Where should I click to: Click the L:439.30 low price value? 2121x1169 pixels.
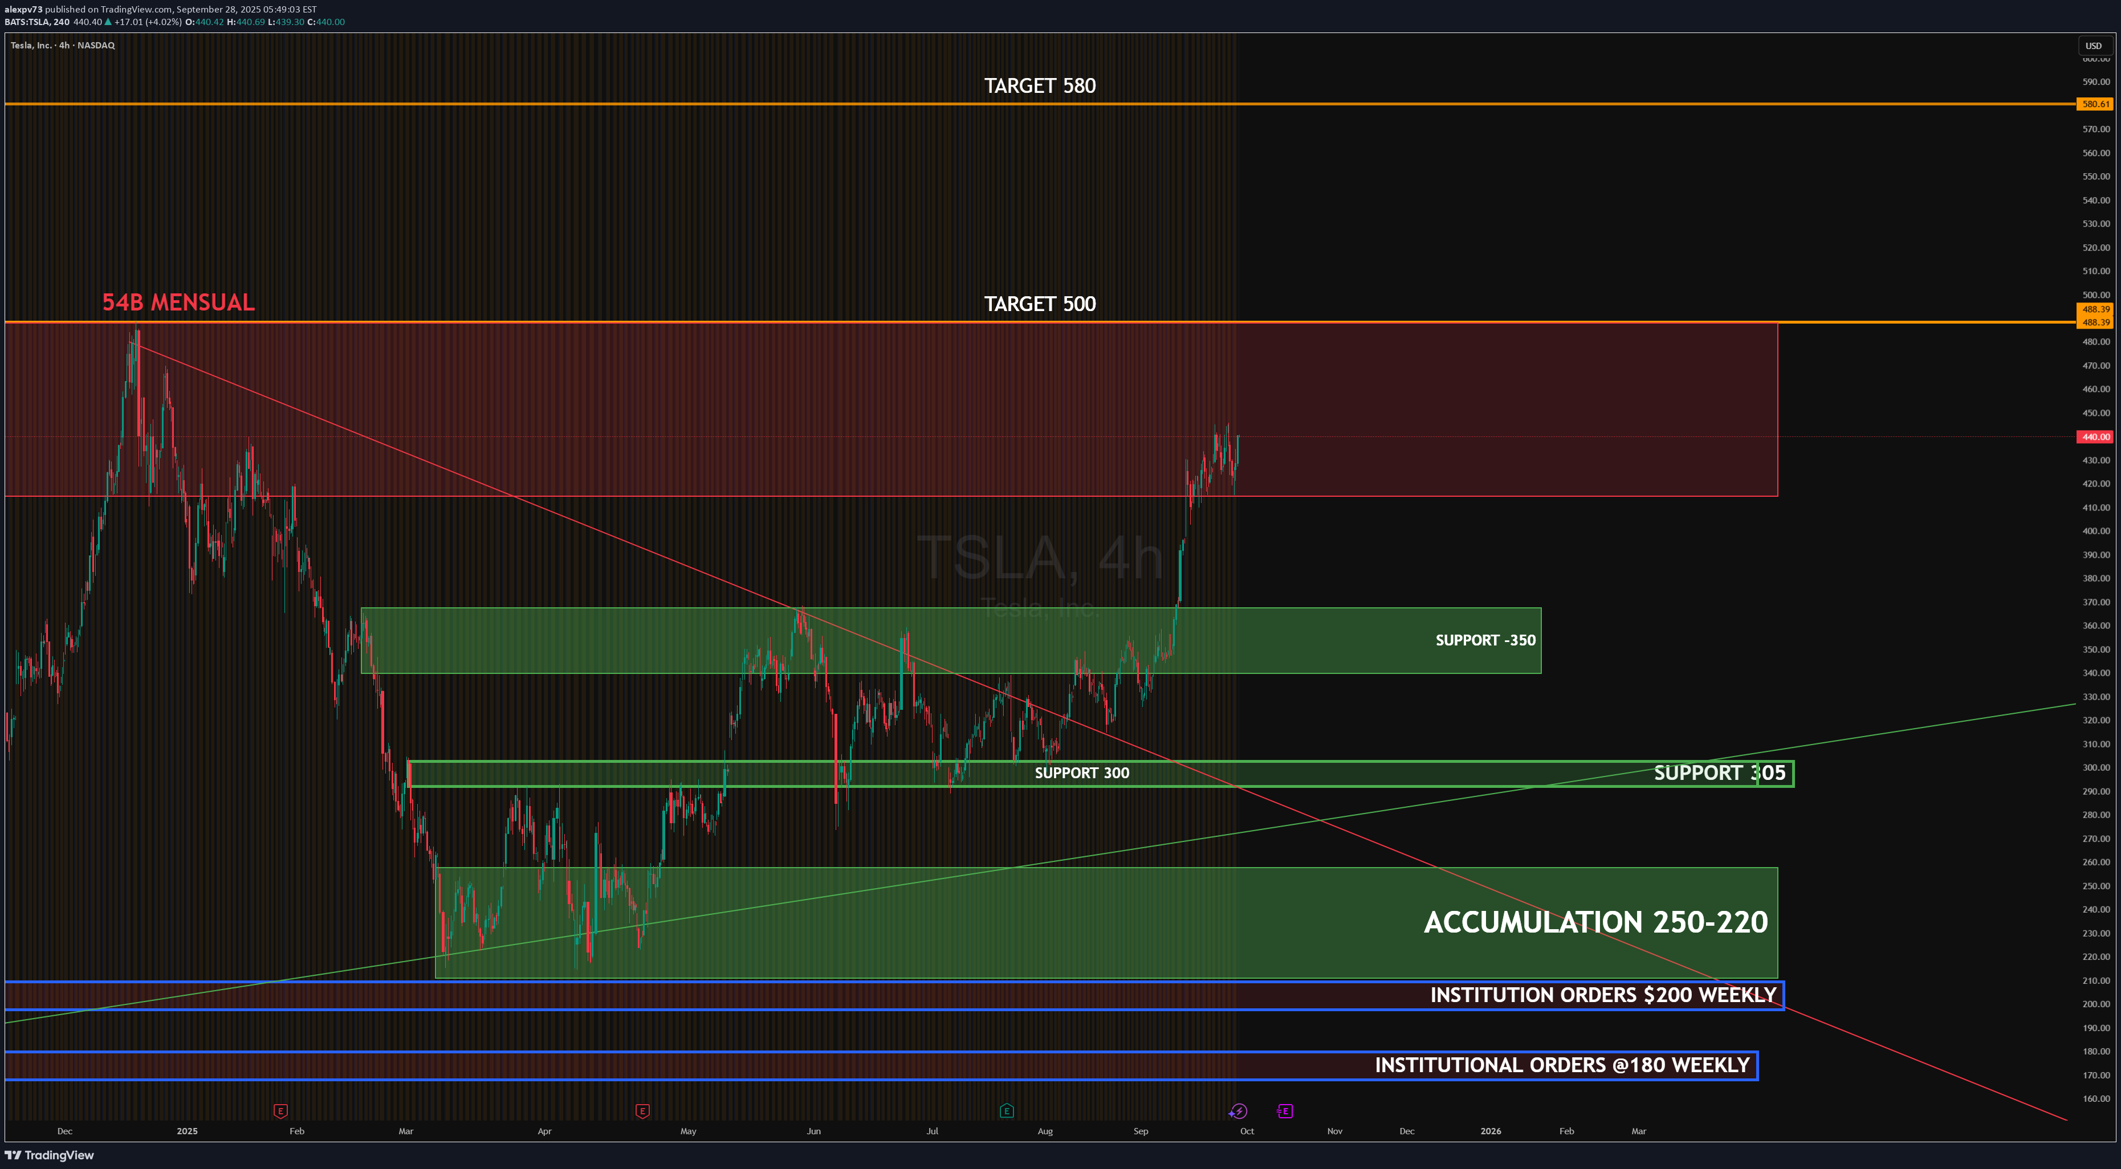point(286,22)
